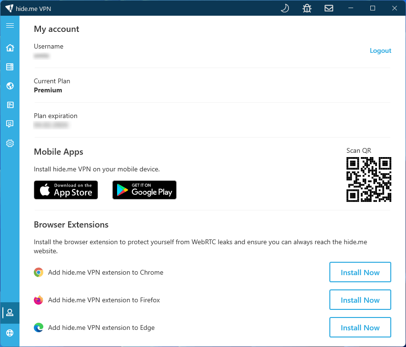Screen dimensions: 406x347
Task: Open the hamburger menu in sidebar
Action: tap(10, 25)
